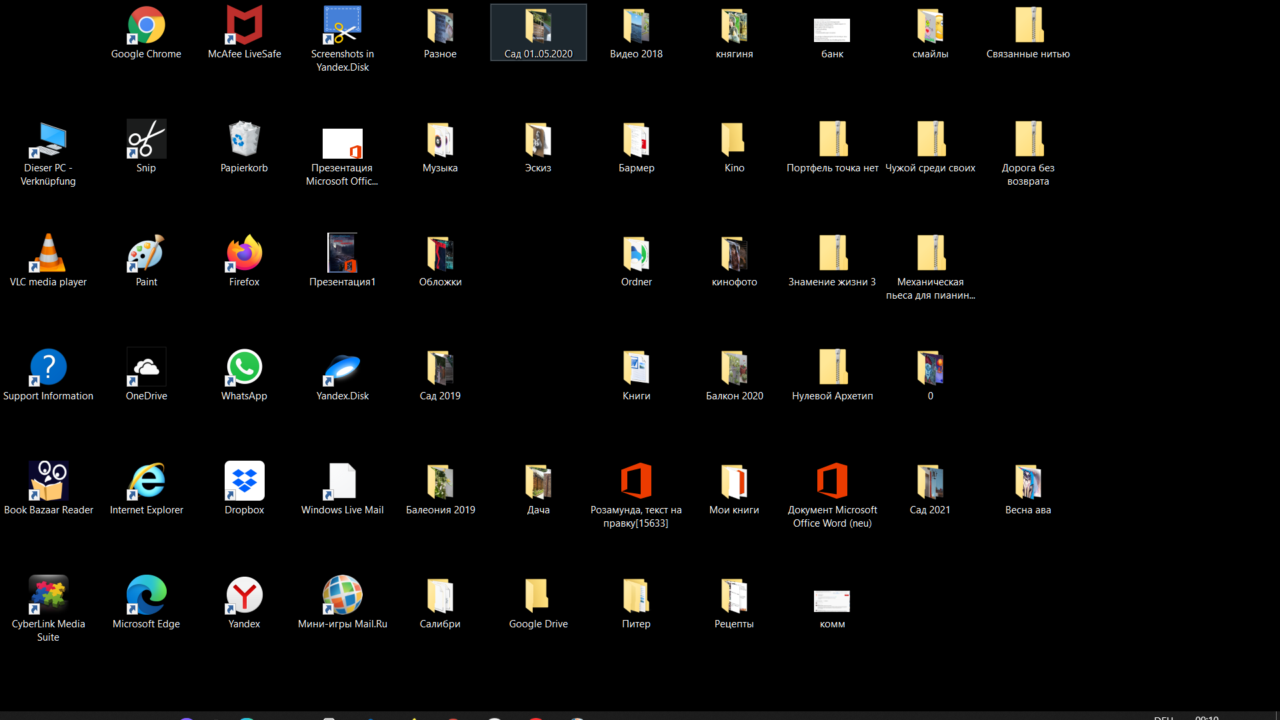
Task: Select the Snip tool shortcut
Action: [146, 140]
